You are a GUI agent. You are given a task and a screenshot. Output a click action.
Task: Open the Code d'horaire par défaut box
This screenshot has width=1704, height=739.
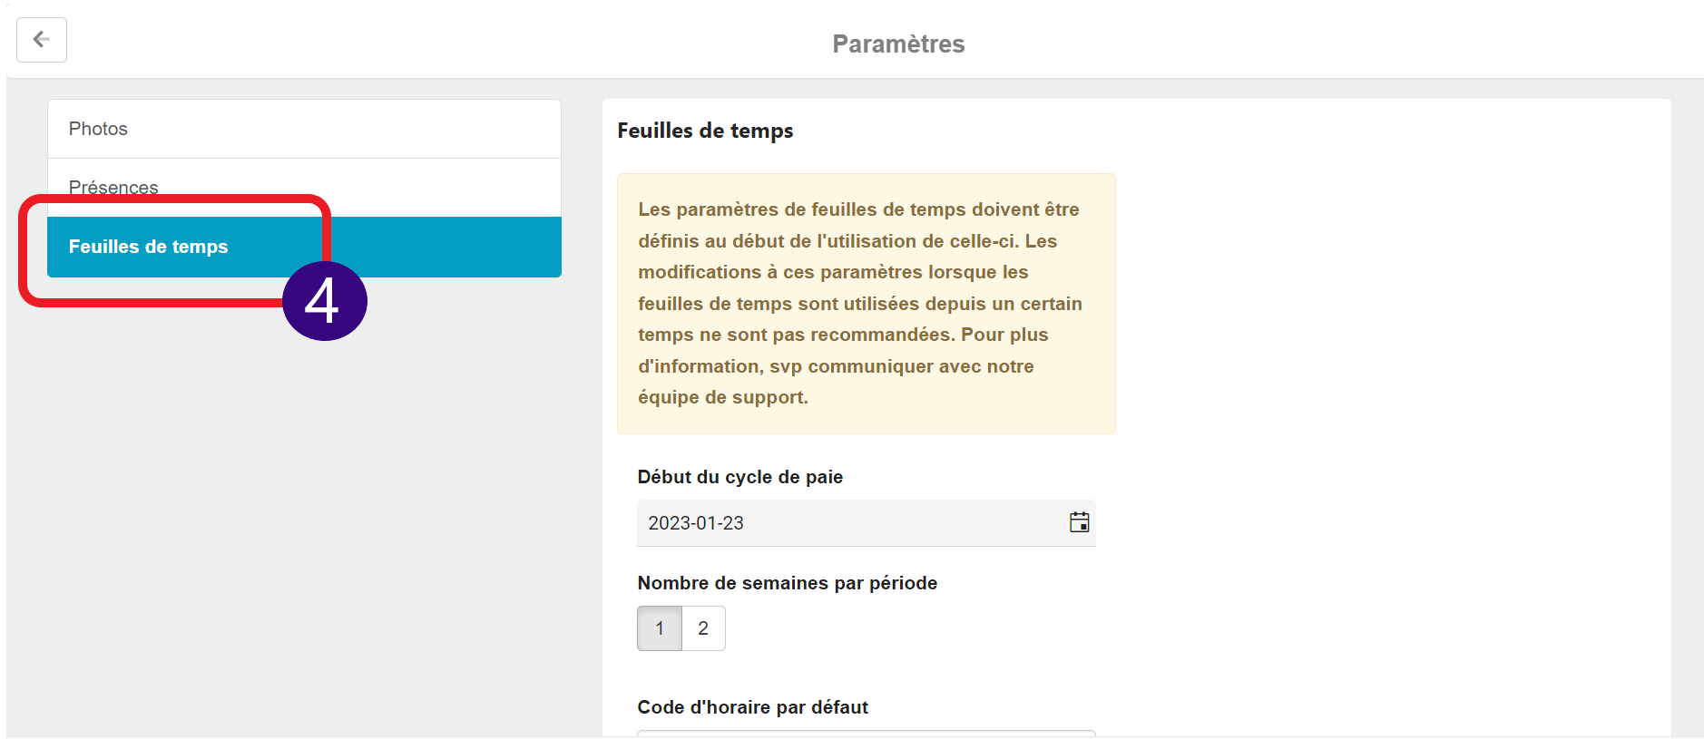pos(867,734)
